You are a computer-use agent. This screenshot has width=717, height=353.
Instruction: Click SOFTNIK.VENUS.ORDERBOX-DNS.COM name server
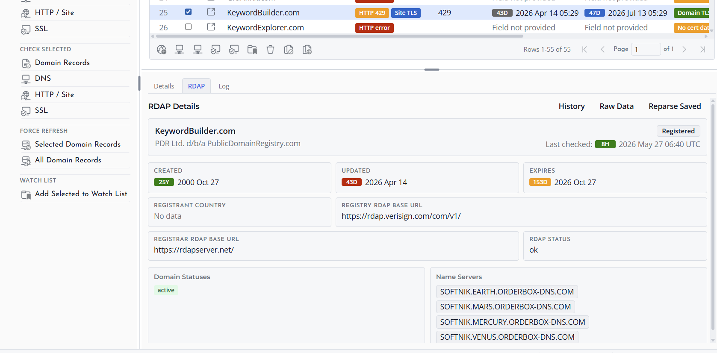click(x=508, y=337)
